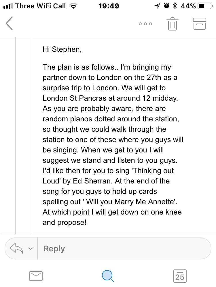Open the three-dot more options menu
Viewport: 216px width, 287px height.
[145, 24]
